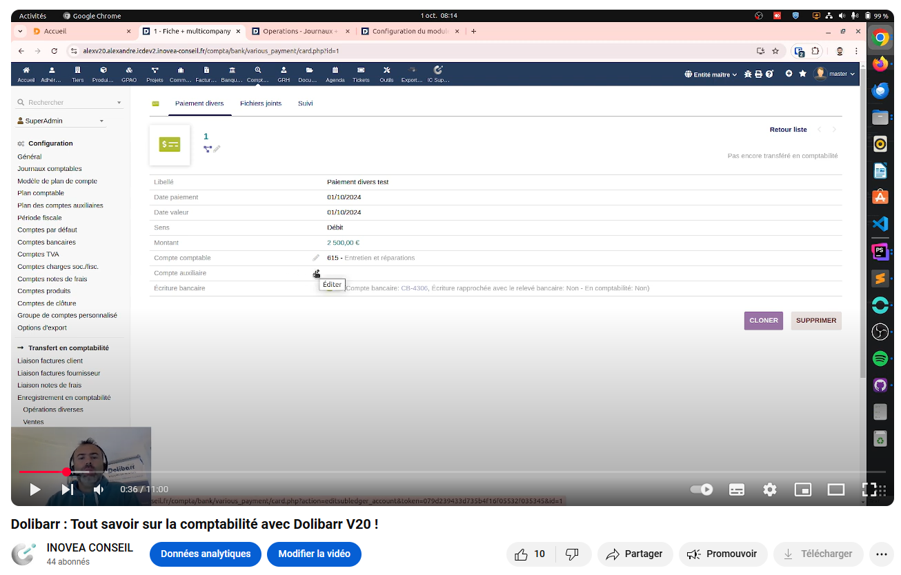Click the help question mark icon in the header
Viewport: 901px width, 575px height.
[769, 74]
